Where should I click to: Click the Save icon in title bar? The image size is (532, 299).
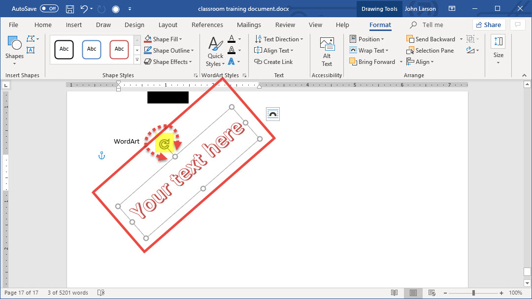[70, 9]
